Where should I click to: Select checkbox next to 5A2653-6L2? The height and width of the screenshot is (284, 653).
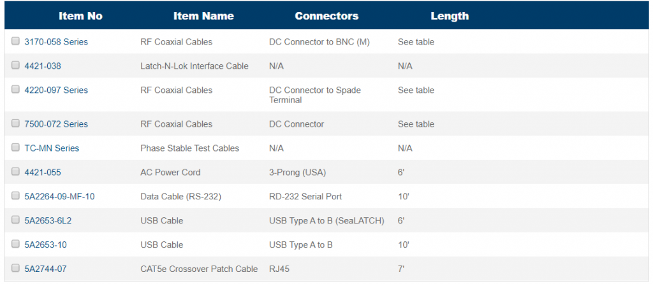(x=15, y=220)
